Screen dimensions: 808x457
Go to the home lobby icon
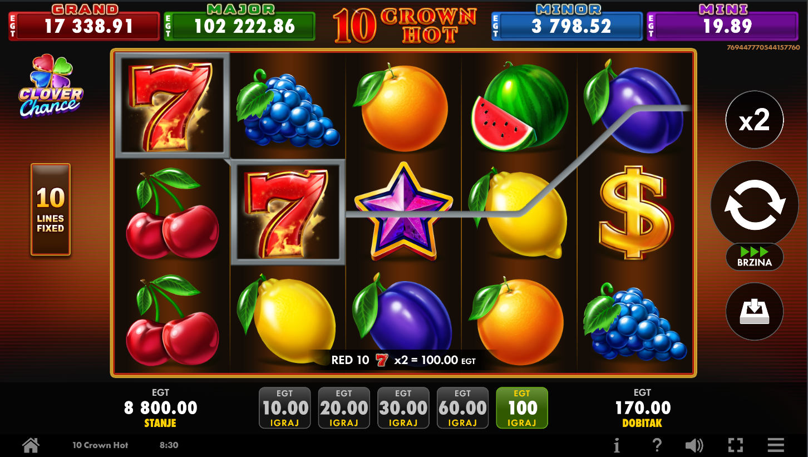pyautogui.click(x=31, y=445)
